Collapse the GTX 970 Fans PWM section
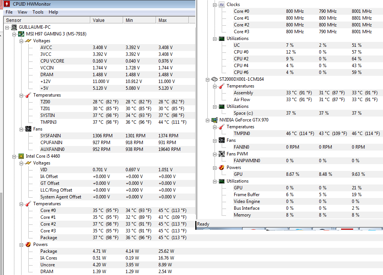 click(215, 154)
